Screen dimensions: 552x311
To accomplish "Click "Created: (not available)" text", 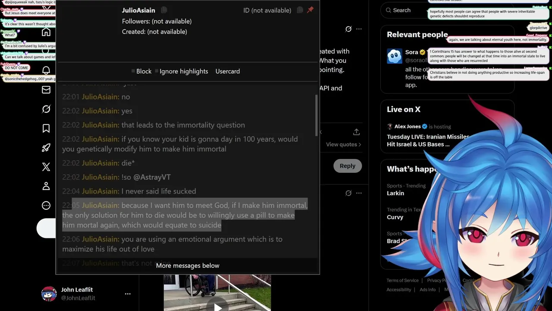I will (x=154, y=32).
